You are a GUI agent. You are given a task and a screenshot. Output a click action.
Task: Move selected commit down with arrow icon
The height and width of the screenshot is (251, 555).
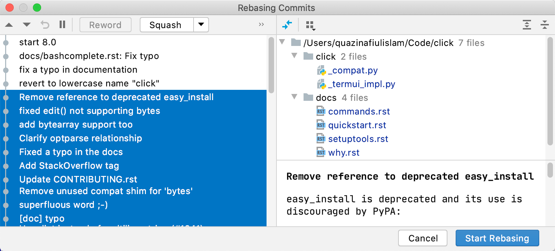pyautogui.click(x=27, y=25)
